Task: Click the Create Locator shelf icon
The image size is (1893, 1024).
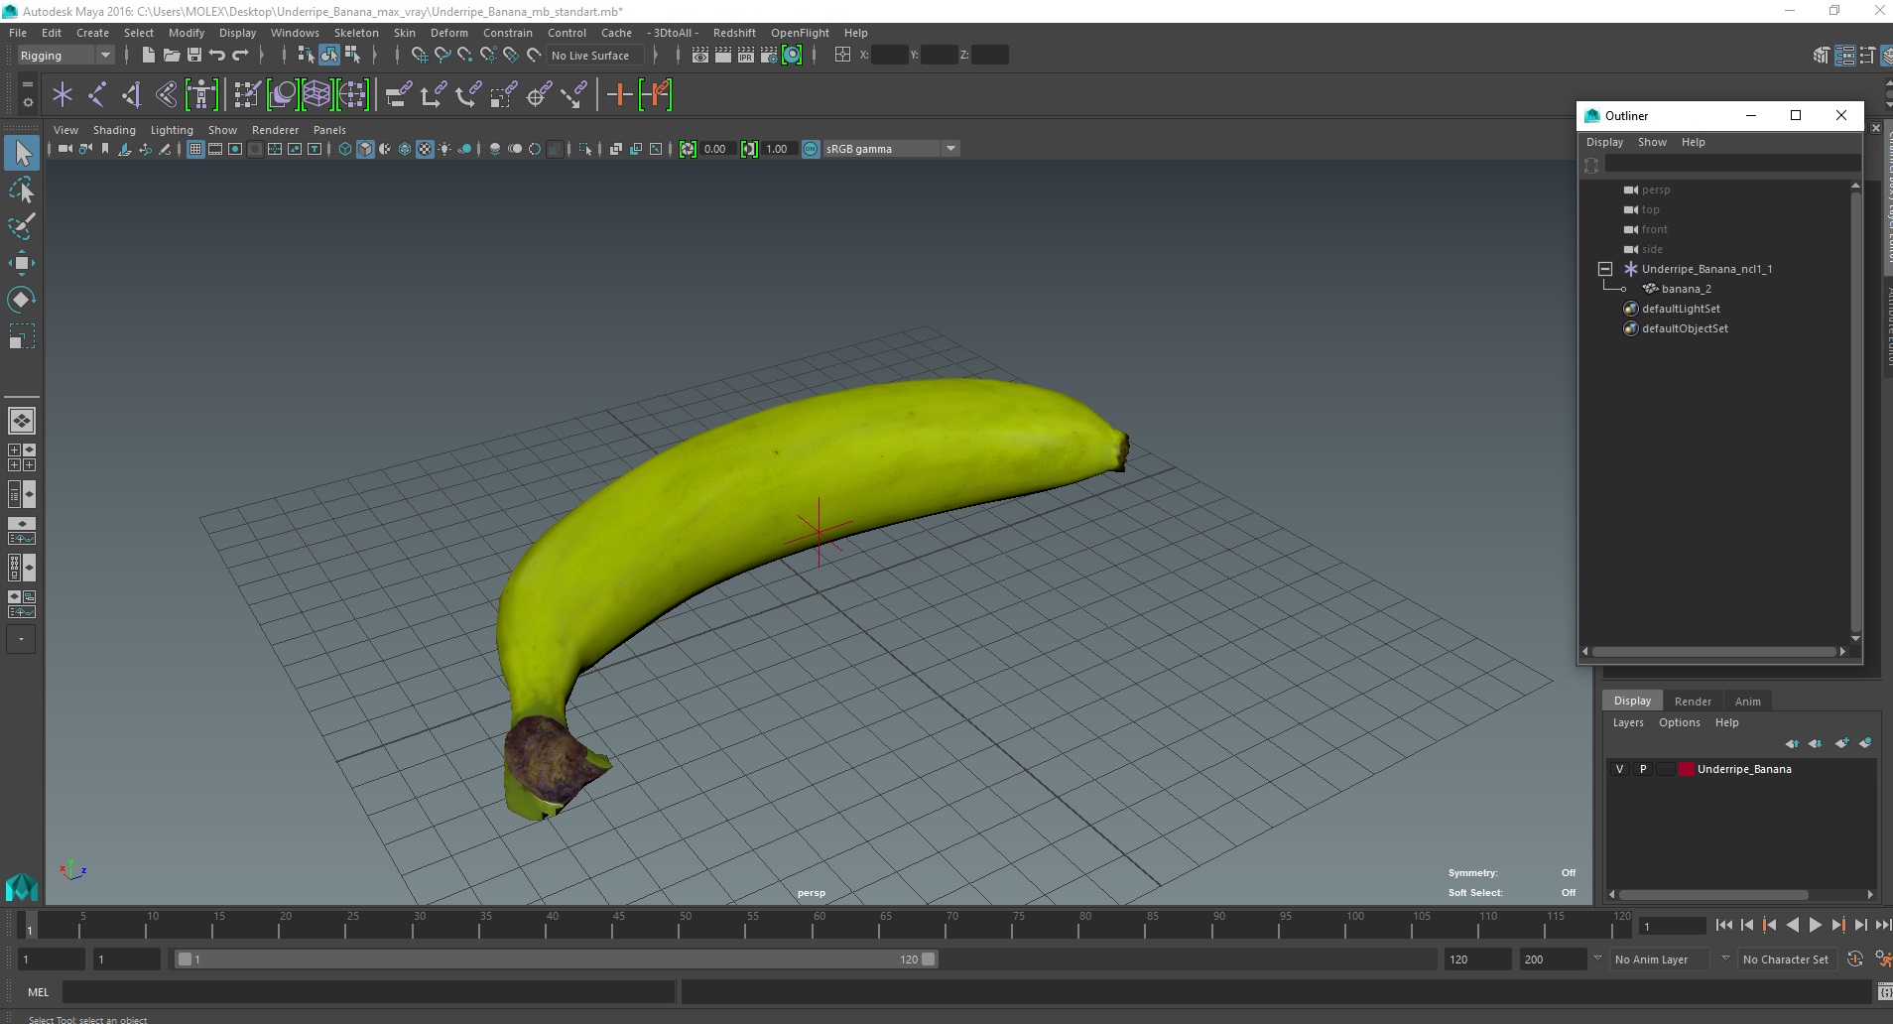Action: point(63,95)
